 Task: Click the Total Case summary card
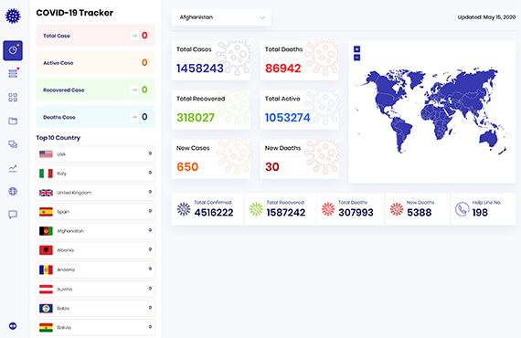point(95,36)
